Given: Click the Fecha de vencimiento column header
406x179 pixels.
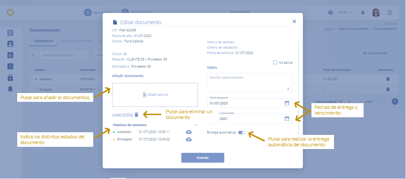Looking at the screenshot, I should (x=337, y=70).
